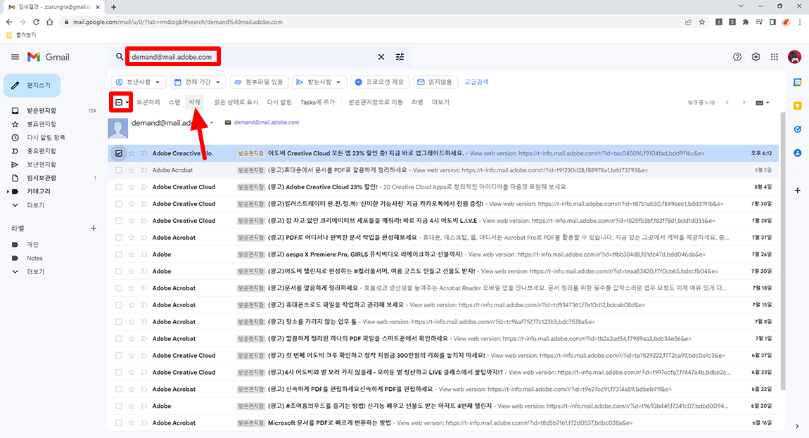
Task: Check the 7월 18일 Adobe Acrobat email
Action: tap(119, 288)
